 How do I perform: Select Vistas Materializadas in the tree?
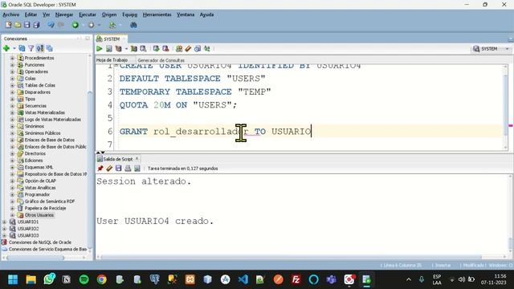coord(45,112)
